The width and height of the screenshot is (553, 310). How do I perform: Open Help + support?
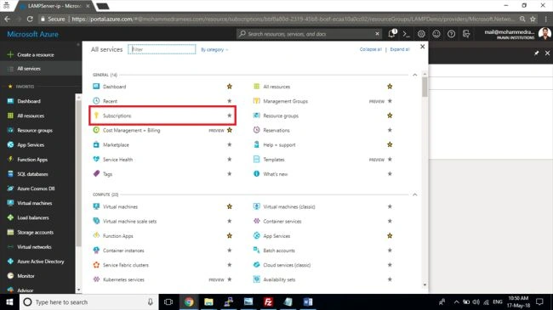279,144
